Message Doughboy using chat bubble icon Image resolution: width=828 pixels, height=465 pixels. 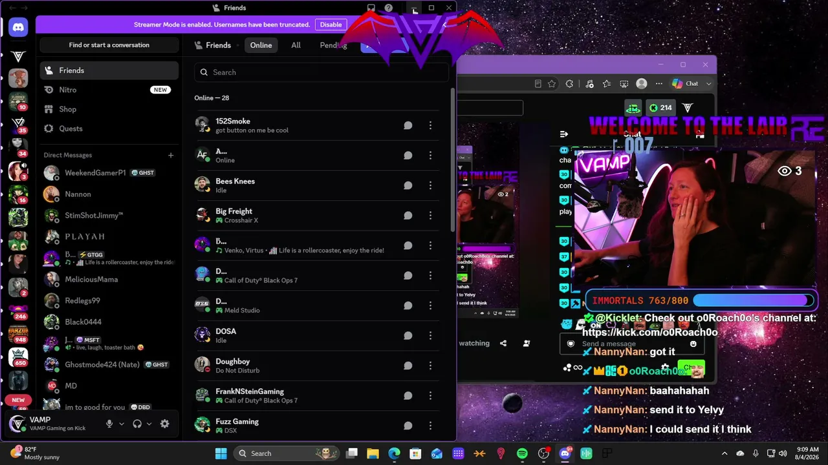click(x=408, y=366)
